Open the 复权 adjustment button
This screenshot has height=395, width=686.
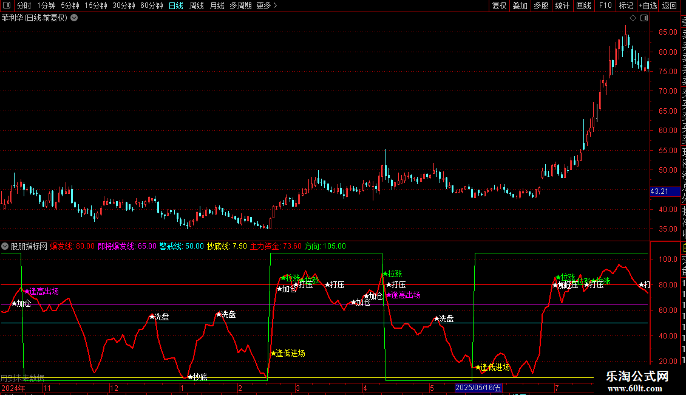[x=499, y=5]
